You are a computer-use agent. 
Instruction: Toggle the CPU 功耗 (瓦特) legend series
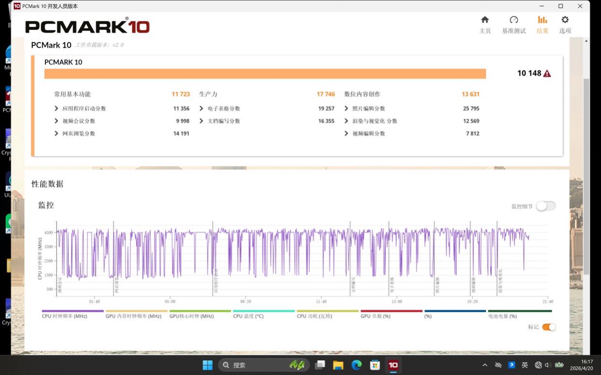click(x=327, y=314)
